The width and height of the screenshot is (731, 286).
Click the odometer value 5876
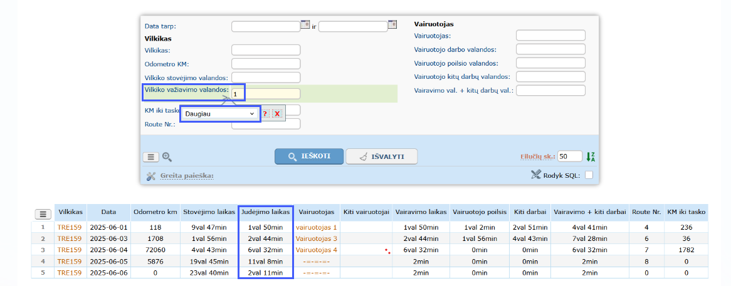tap(155, 262)
